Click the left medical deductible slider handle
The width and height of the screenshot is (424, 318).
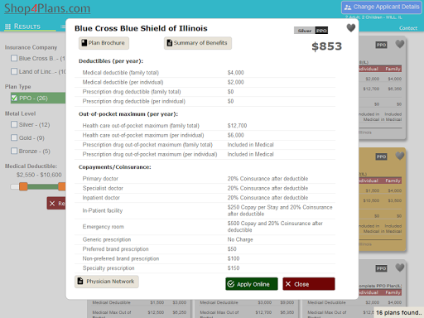click(x=23, y=186)
